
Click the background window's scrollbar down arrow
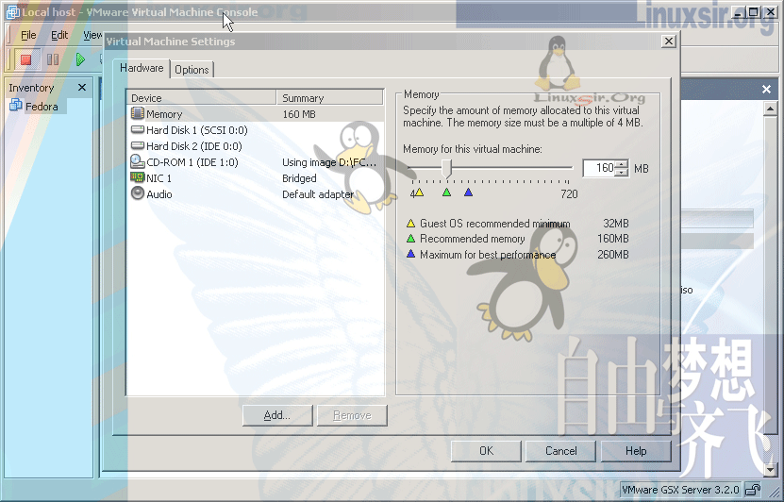[770, 469]
